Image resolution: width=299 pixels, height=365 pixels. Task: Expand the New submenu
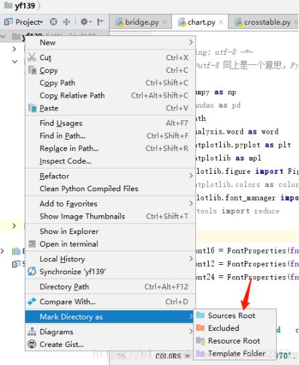pos(191,42)
